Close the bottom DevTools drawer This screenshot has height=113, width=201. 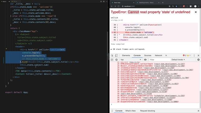pos(198,111)
